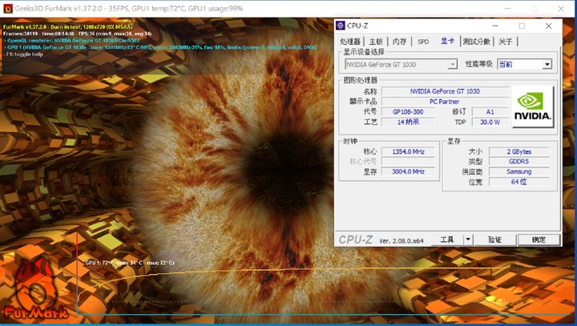Click the PC Partner board vendor value
This screenshot has height=326, width=577.
point(445,102)
